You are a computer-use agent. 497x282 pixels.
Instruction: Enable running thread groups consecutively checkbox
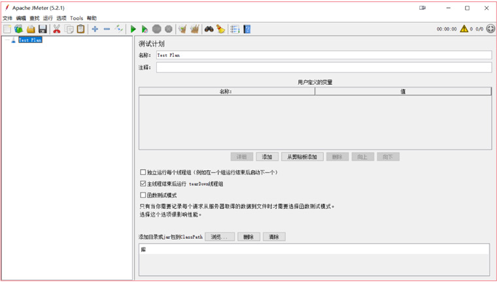[143, 172]
